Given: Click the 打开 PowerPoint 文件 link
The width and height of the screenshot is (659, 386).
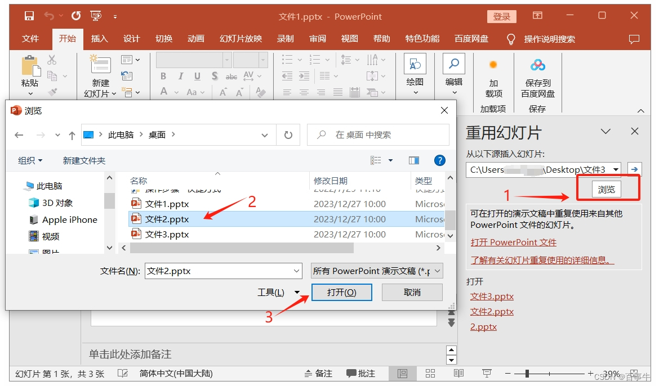Looking at the screenshot, I should (514, 243).
